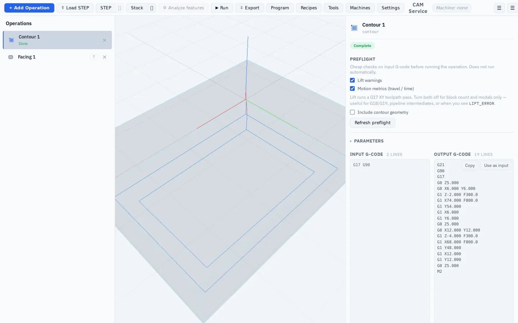The width and height of the screenshot is (518, 323).
Task: Run the operations
Action: [x=222, y=8]
